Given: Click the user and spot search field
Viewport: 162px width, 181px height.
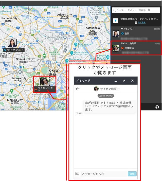Looking at the screenshot, I should [136, 10].
